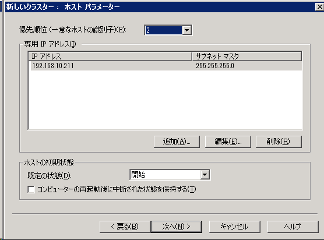Click the empty area of the IP address list
324x240 pixels.
pyautogui.click(x=165, y=100)
